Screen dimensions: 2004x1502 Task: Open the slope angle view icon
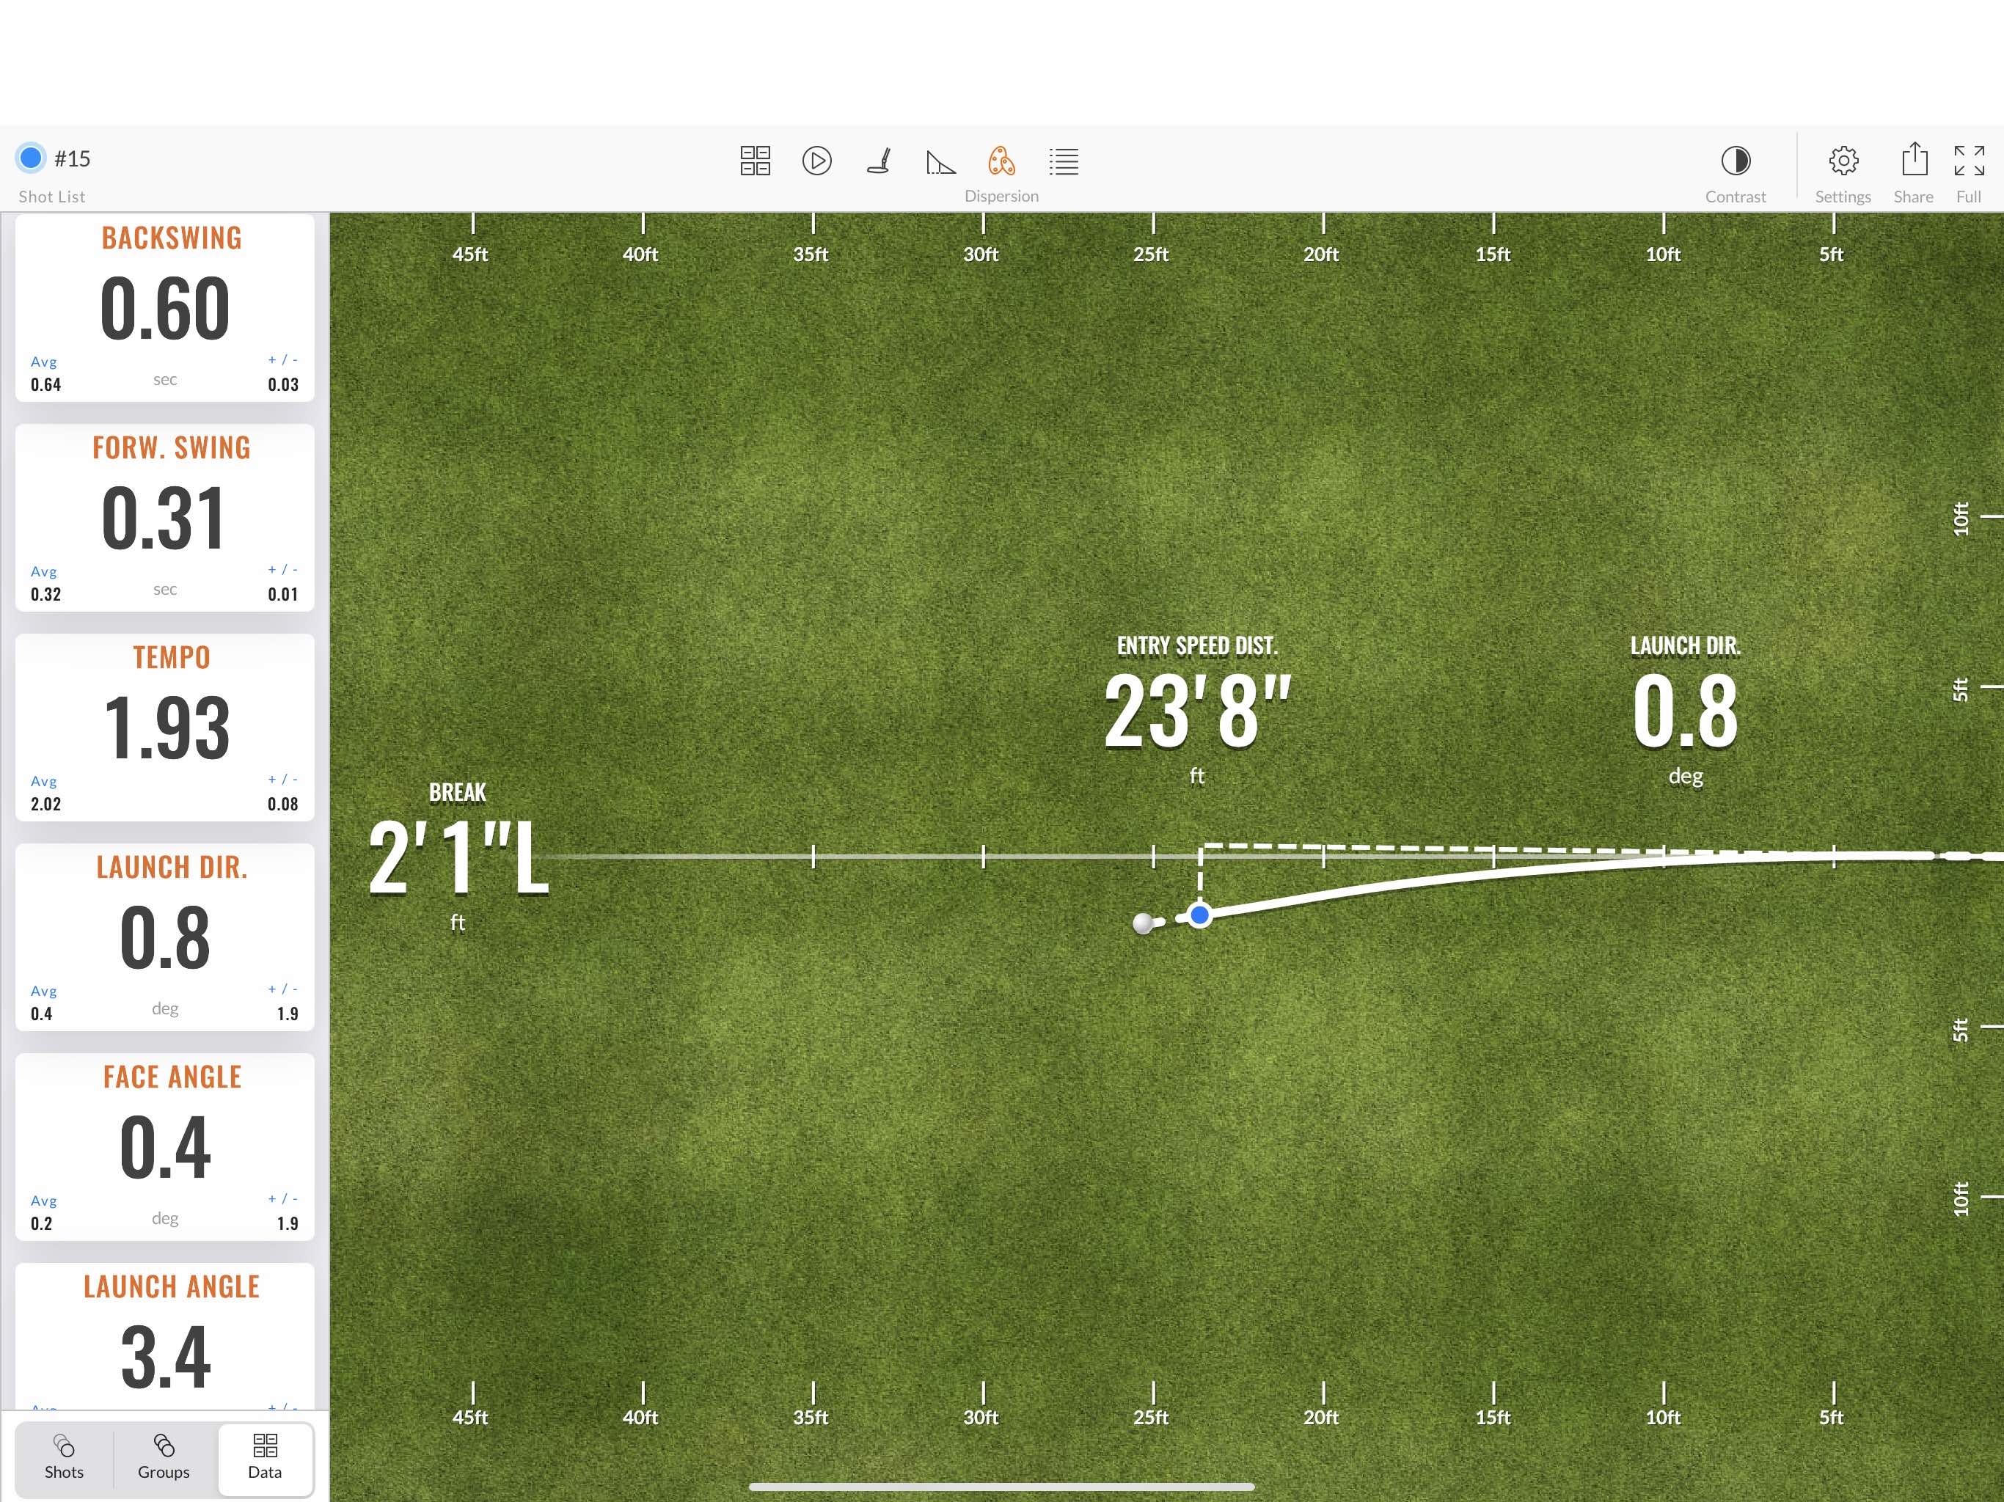[x=940, y=161]
